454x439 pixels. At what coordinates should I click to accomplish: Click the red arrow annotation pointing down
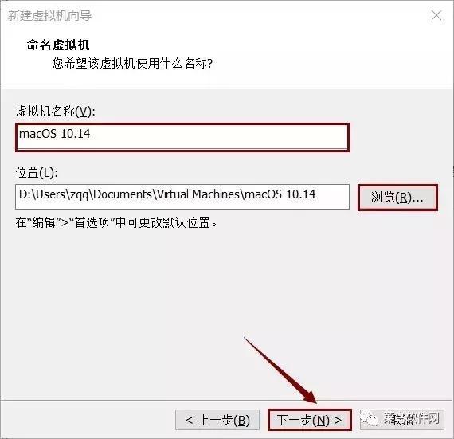[x=280, y=370]
